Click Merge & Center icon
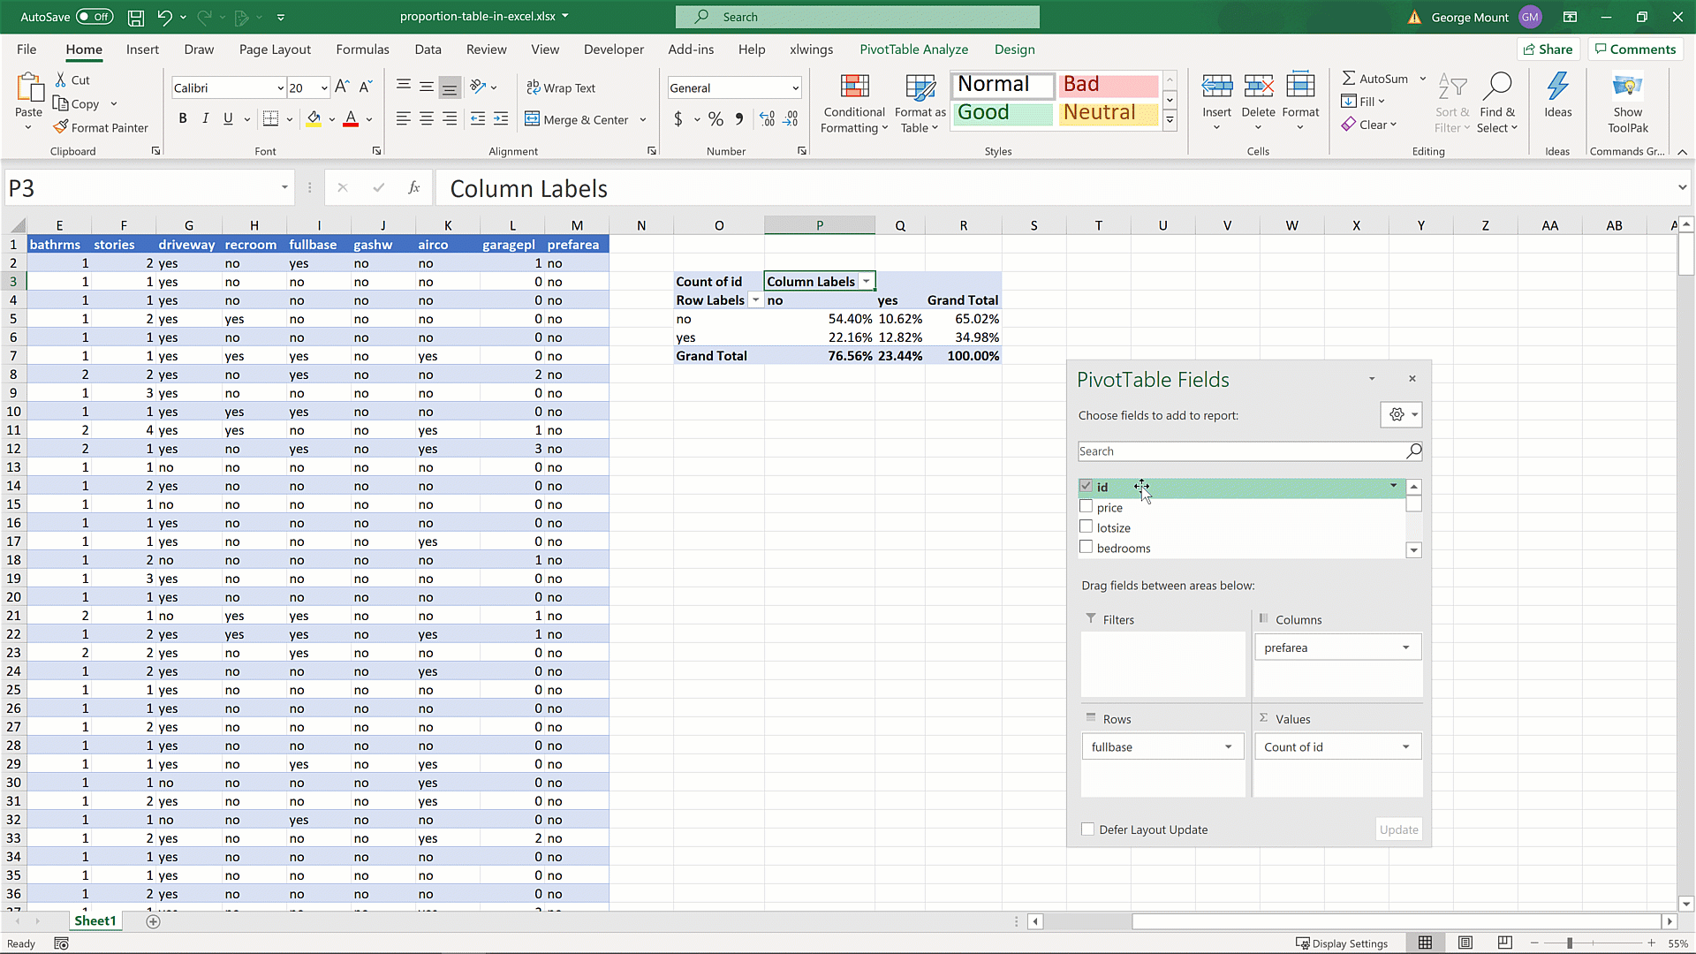This screenshot has height=954, width=1696. pos(533,118)
